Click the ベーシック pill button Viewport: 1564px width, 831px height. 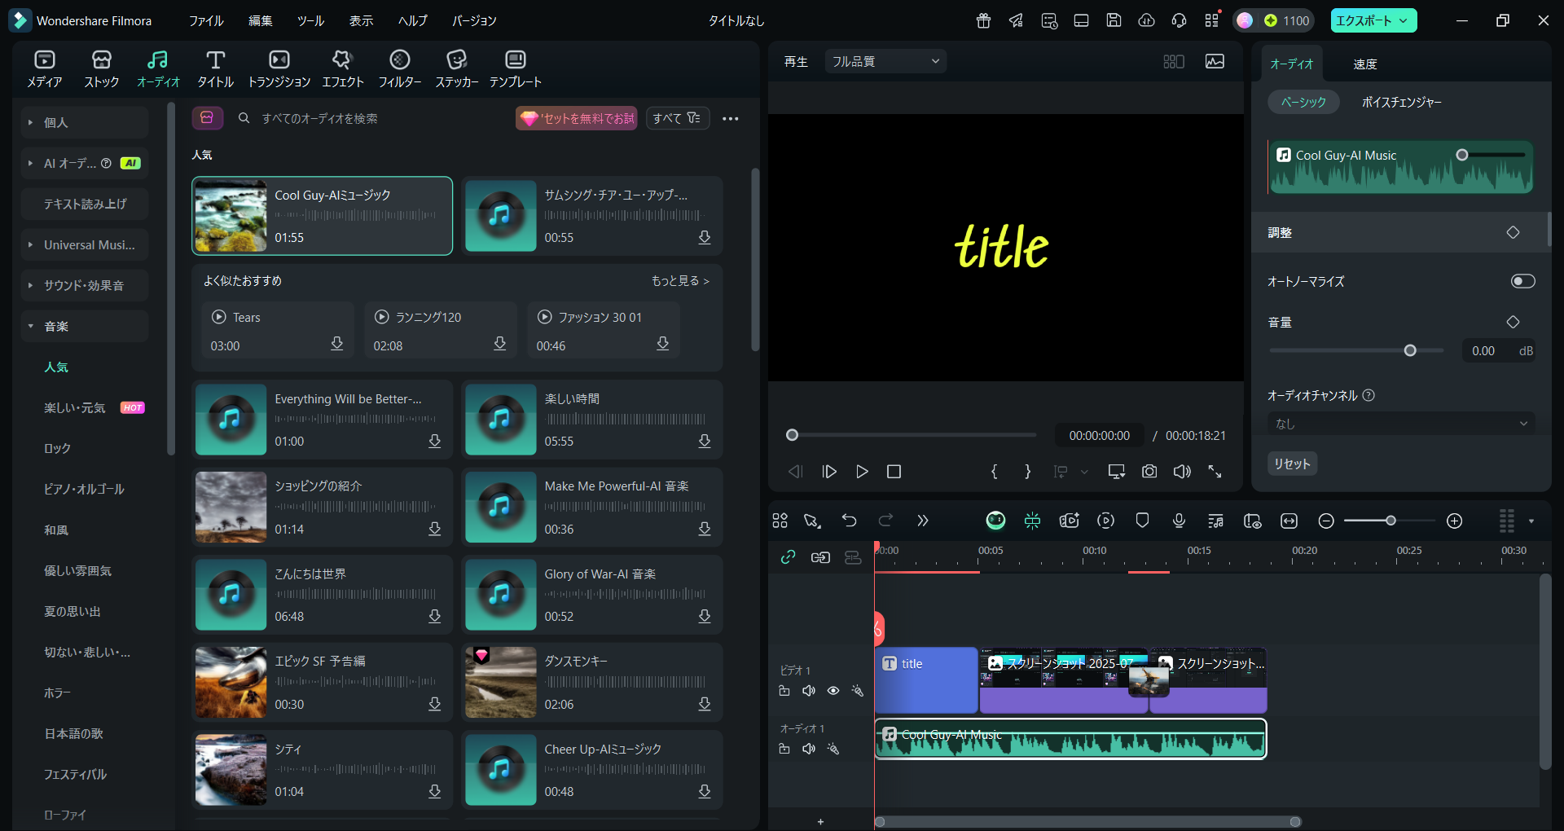click(x=1303, y=102)
